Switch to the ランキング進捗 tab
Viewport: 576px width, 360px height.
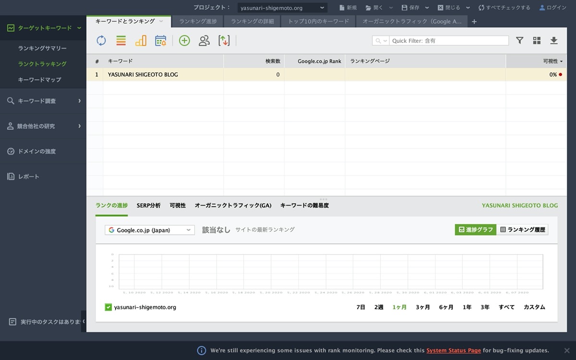(x=198, y=22)
